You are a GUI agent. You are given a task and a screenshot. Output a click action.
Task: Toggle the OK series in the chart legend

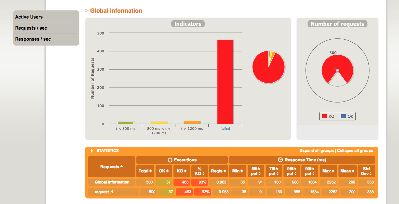pos(347,116)
